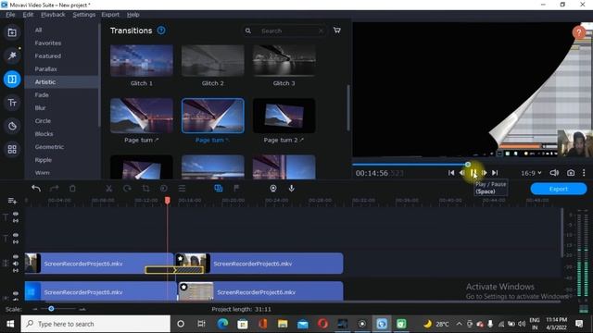The width and height of the screenshot is (593, 333).
Task: Click the transitions Search field
Action: point(284,31)
